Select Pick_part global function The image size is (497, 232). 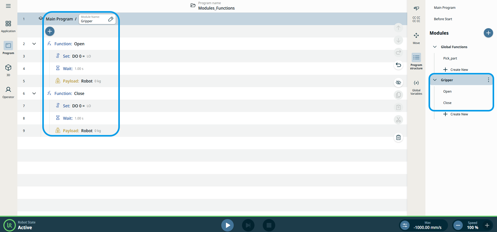[450, 58]
